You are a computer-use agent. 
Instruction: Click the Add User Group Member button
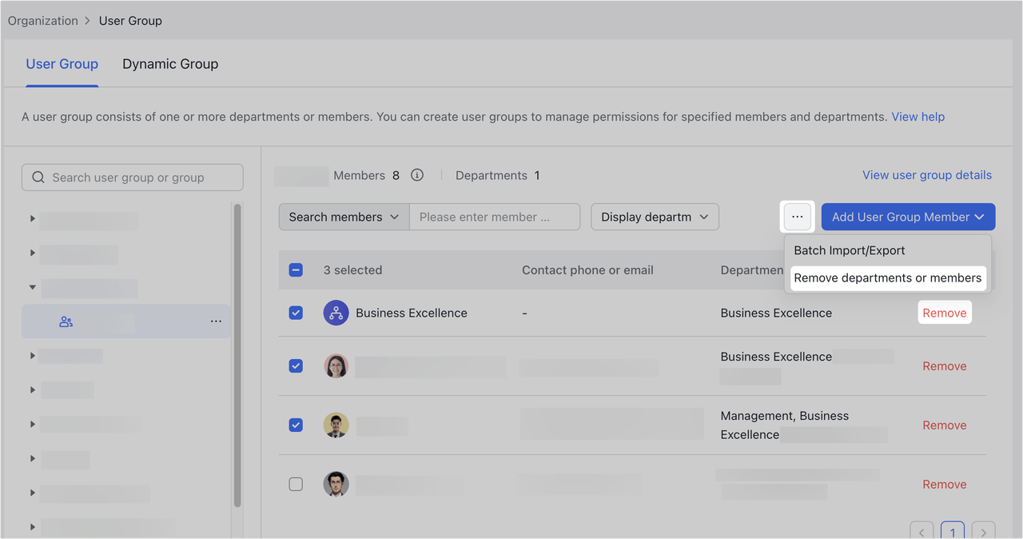[x=908, y=217]
